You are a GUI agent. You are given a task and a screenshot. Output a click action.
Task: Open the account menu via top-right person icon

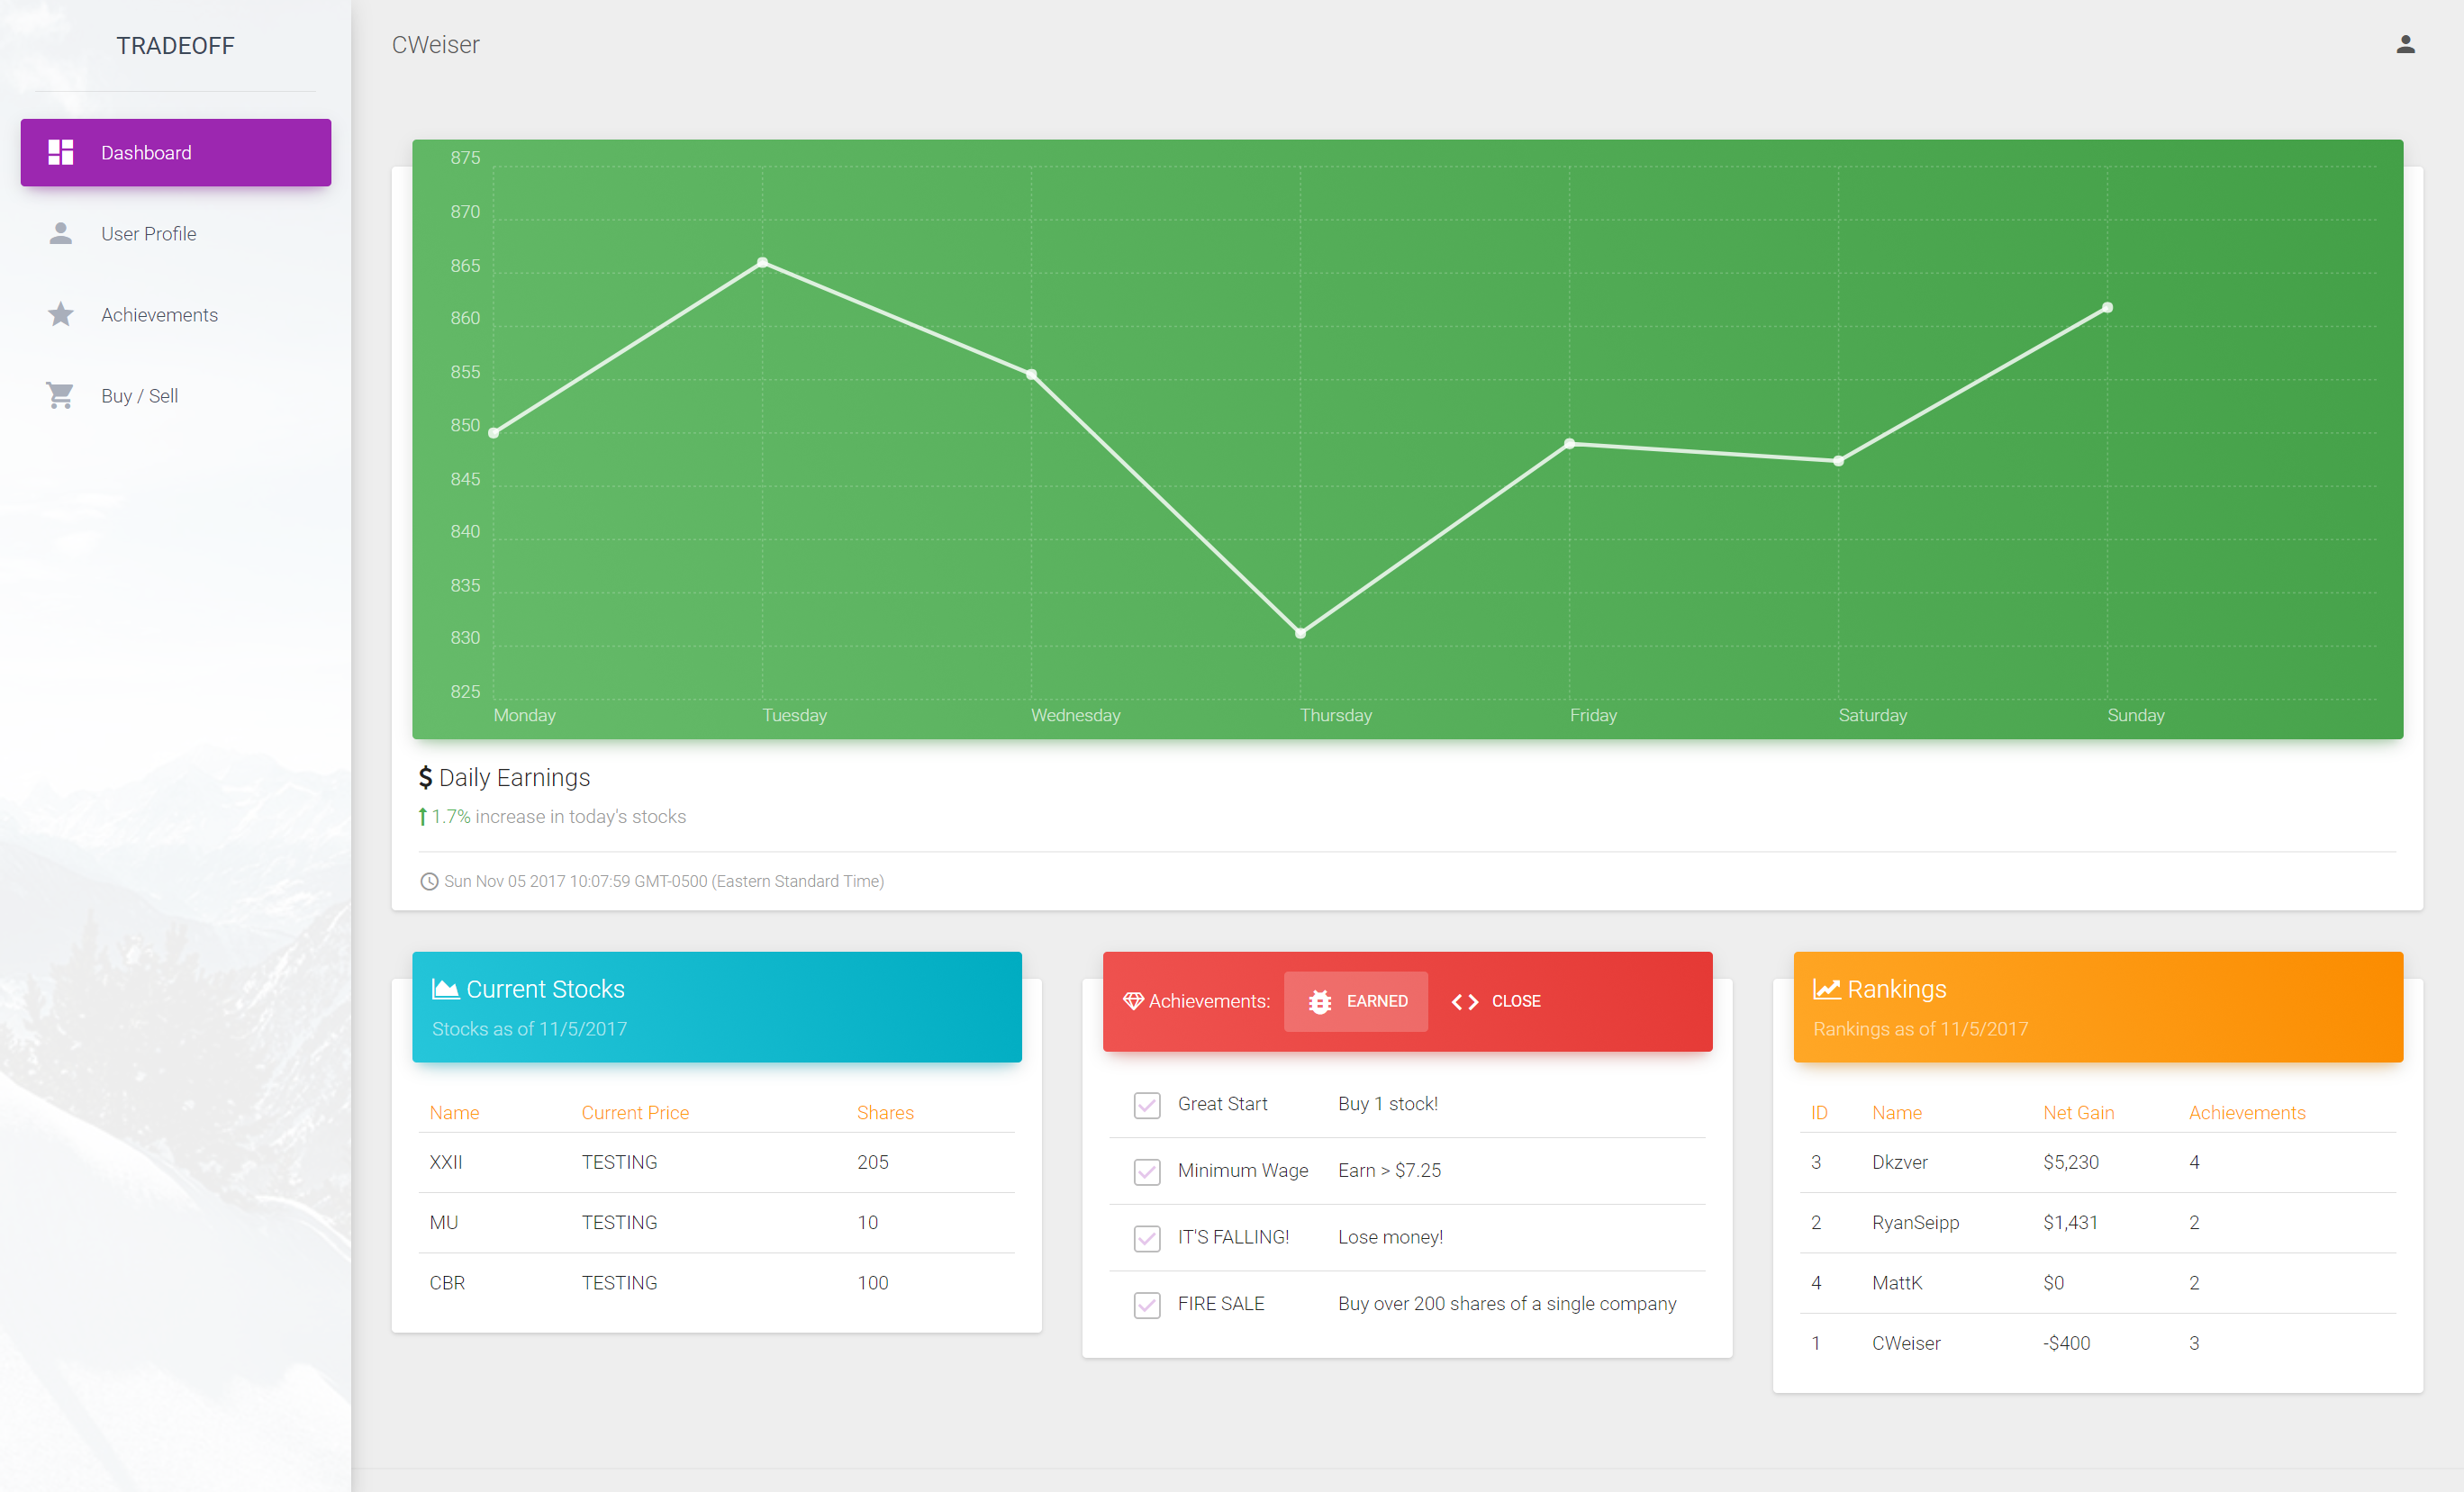coord(2405,45)
